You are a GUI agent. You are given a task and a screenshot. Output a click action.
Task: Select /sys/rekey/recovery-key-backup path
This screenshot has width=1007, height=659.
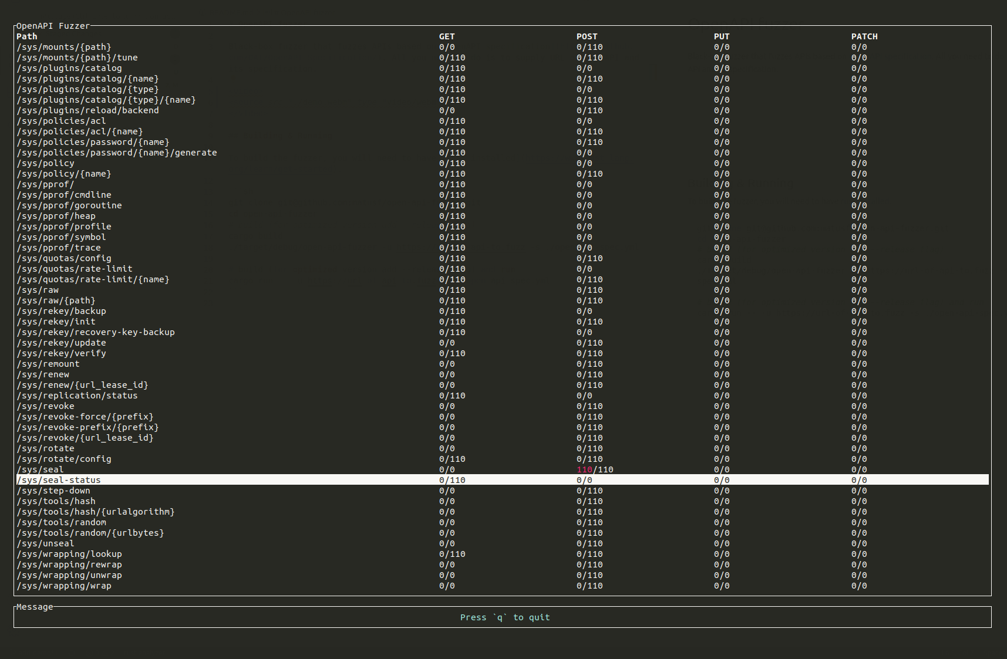coord(96,332)
